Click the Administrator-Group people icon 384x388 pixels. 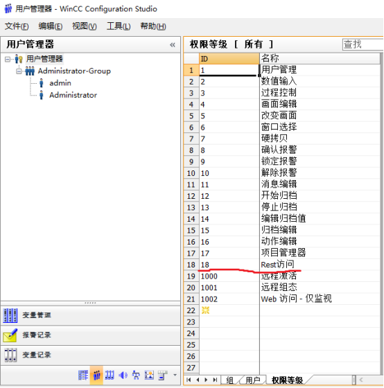(30, 71)
